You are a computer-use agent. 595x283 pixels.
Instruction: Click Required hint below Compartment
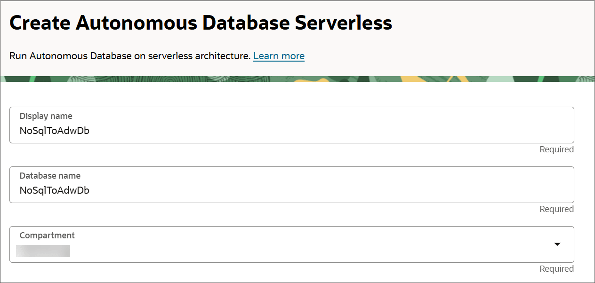click(556, 269)
